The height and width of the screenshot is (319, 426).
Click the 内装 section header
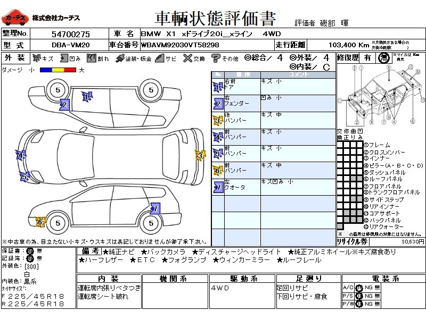pos(109,279)
